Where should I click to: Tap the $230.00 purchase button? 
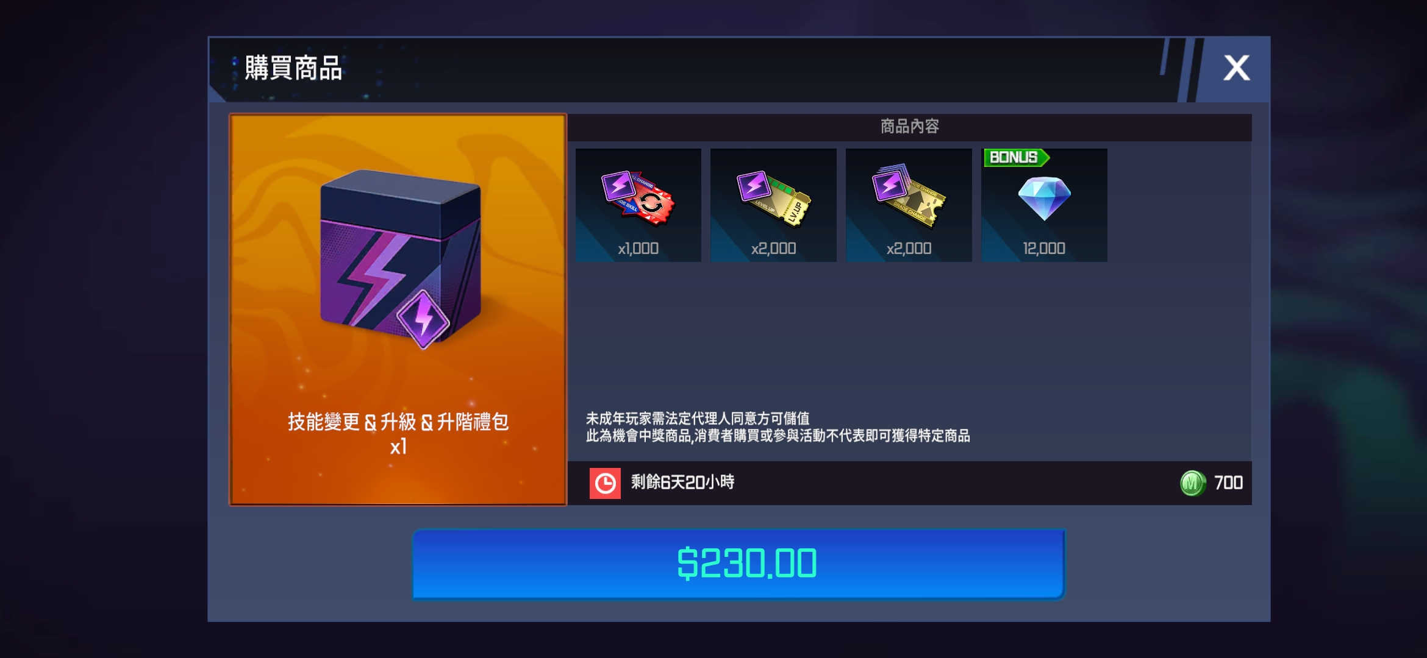[739, 564]
